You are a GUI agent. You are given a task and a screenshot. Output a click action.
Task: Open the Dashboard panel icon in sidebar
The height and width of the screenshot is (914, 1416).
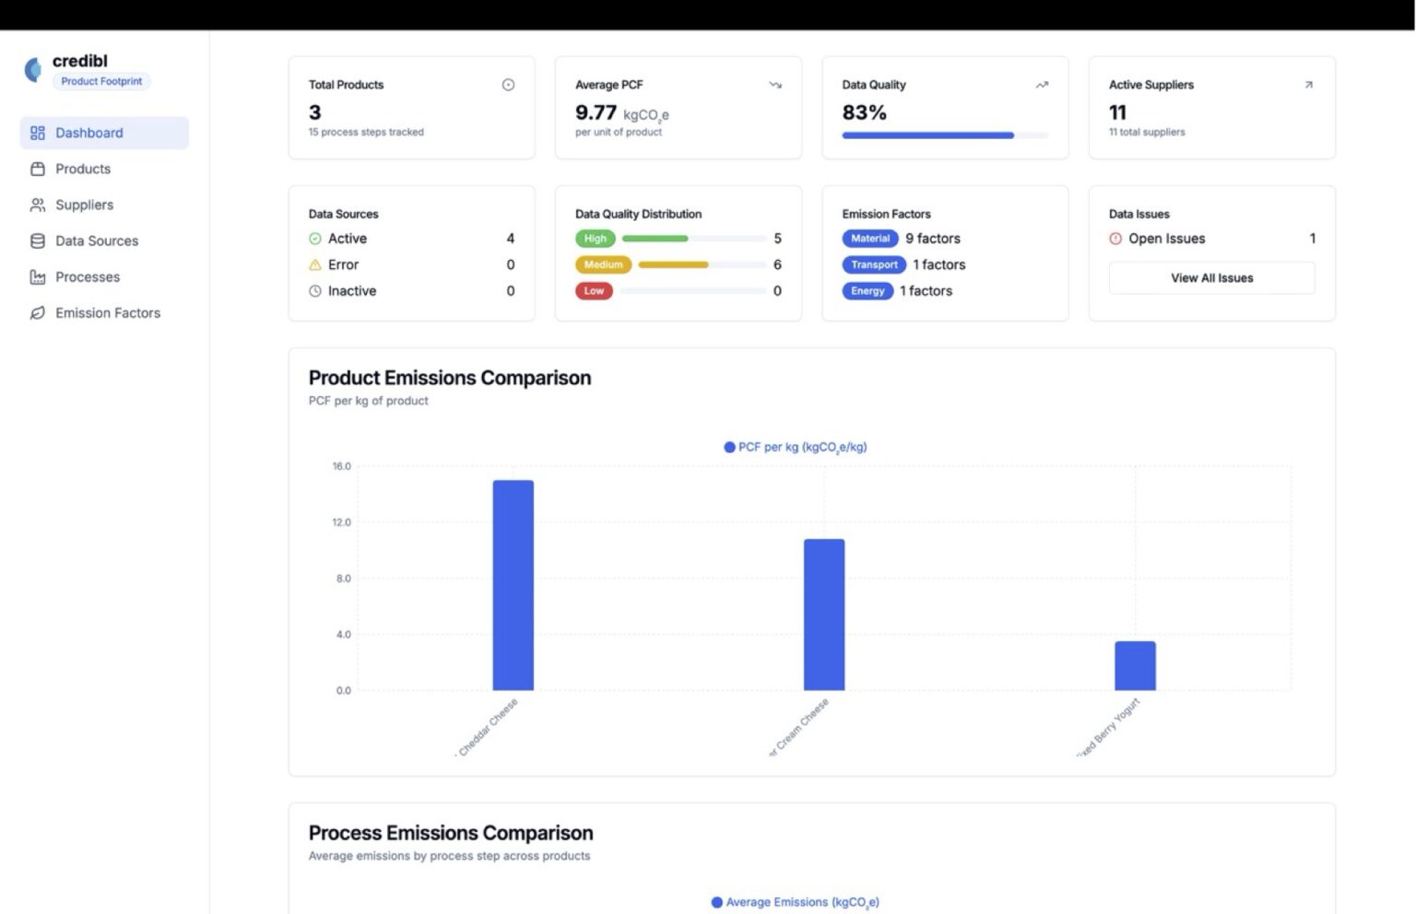pyautogui.click(x=37, y=133)
